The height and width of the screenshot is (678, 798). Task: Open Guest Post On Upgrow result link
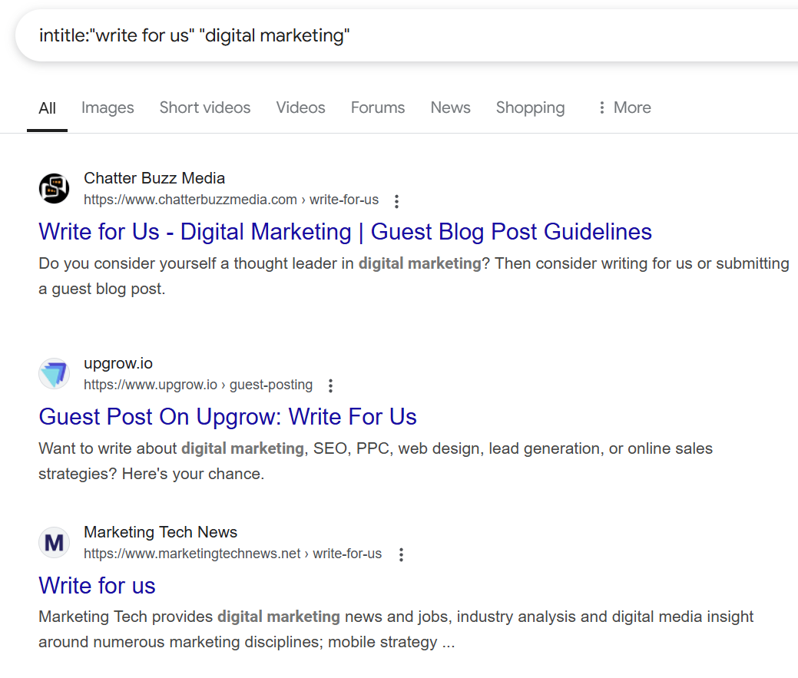click(227, 417)
